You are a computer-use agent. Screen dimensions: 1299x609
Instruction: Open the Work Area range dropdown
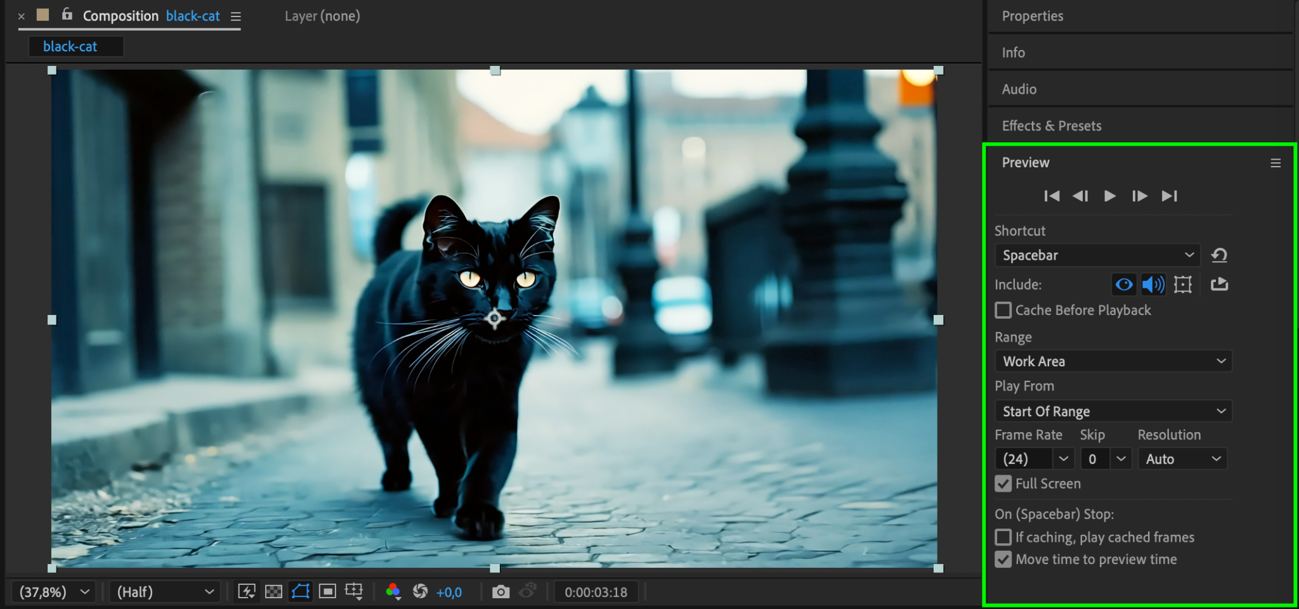click(1113, 361)
